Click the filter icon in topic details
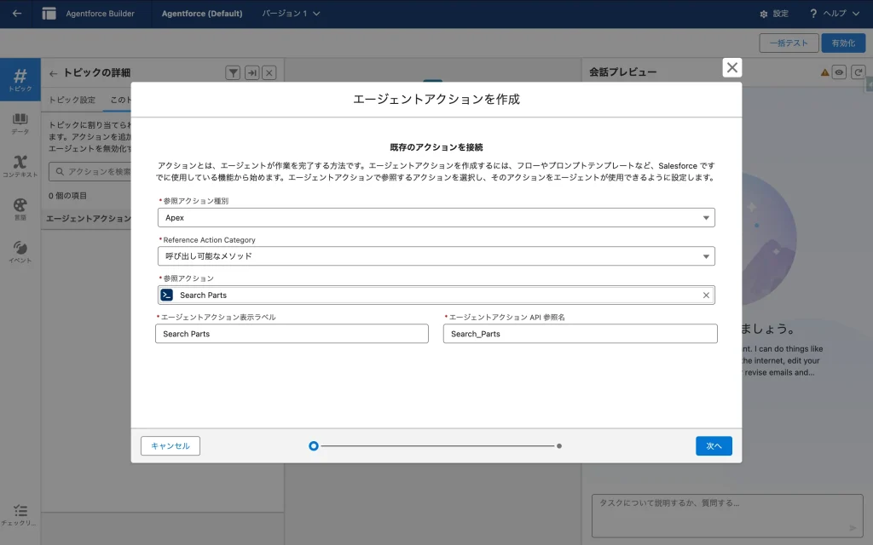The height and width of the screenshot is (545, 873). click(233, 73)
